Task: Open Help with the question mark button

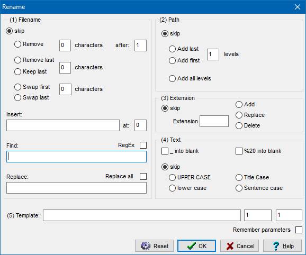Action: [282, 246]
